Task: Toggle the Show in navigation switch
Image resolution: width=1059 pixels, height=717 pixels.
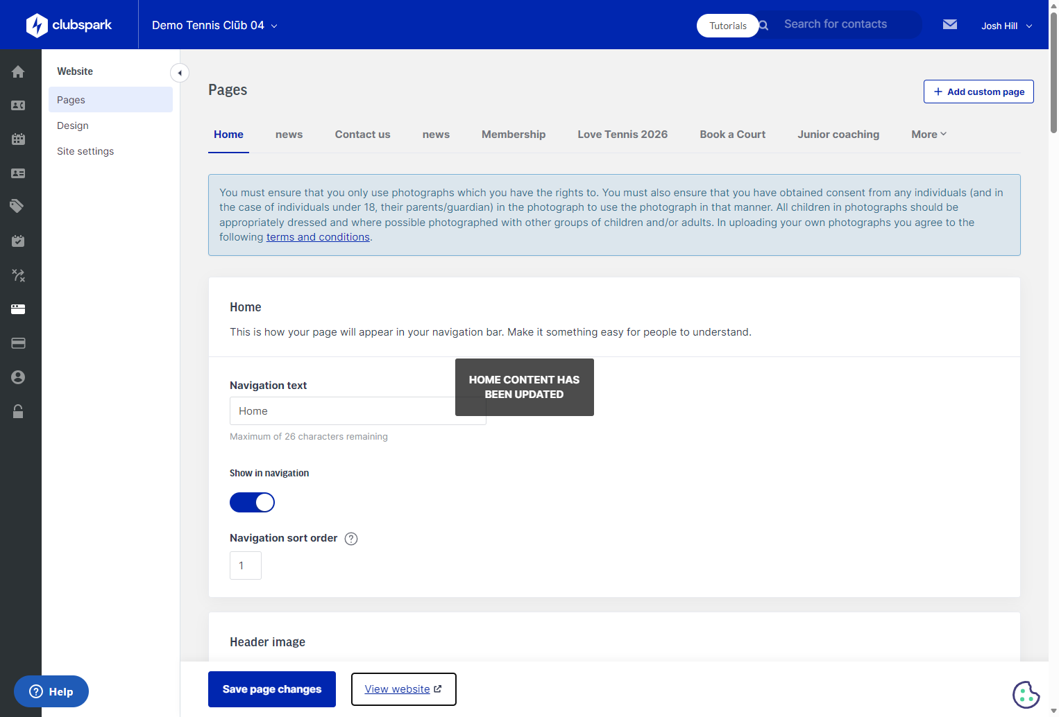Action: (252, 503)
